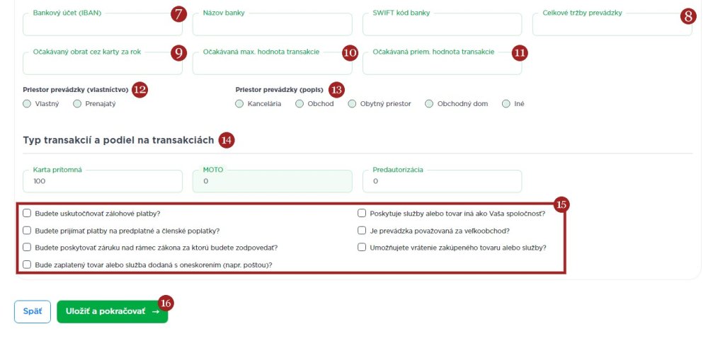The image size is (708, 341).
Task: Focus the Bankový účet (IBAN) field
Action: point(104,25)
